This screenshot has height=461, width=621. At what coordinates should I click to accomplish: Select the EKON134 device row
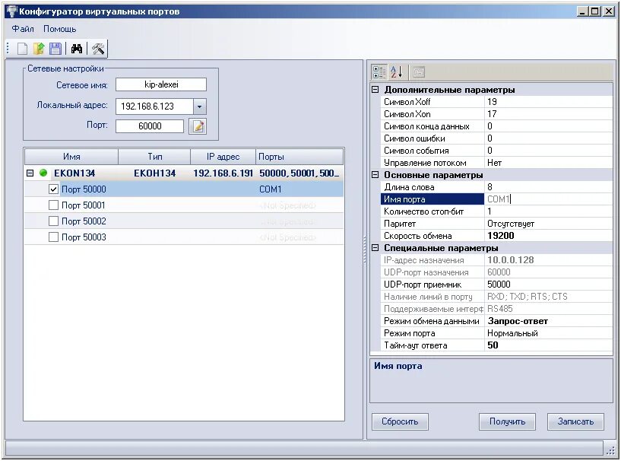(184, 173)
